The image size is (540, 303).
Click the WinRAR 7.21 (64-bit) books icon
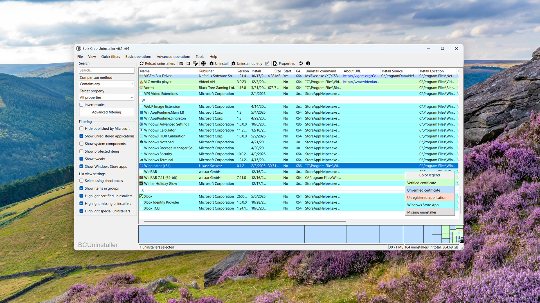(141, 178)
